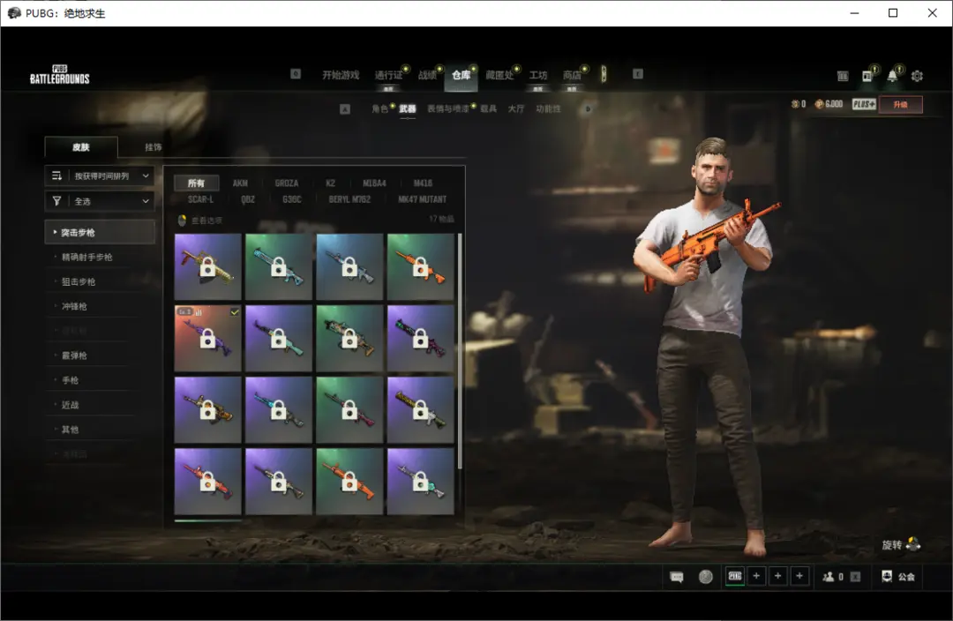Click the news calendar icon by the bell
This screenshot has width=953, height=621.
point(867,77)
